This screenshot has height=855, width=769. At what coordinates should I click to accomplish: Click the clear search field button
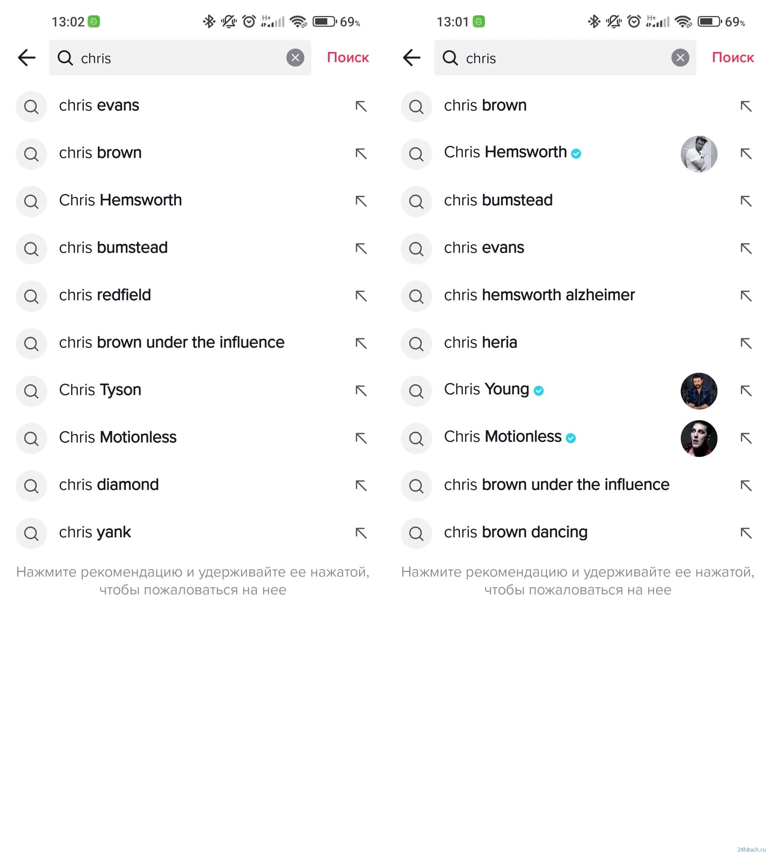tap(295, 58)
